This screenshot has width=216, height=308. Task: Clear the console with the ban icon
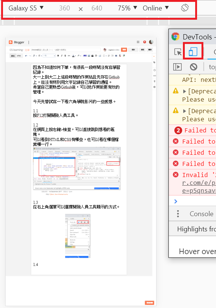tap(193, 67)
